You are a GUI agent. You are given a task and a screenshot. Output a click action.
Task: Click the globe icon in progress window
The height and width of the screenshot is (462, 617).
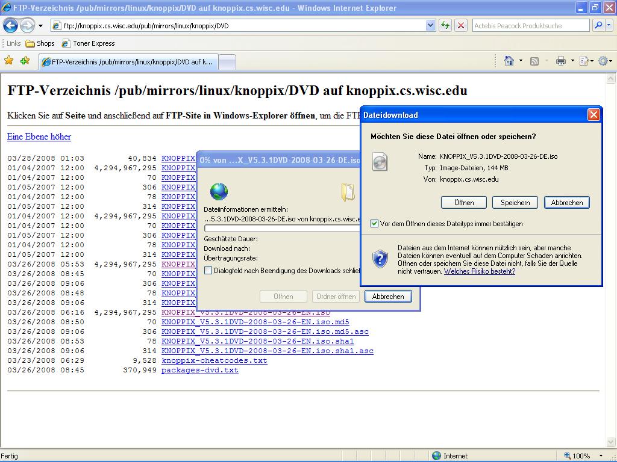tap(219, 192)
